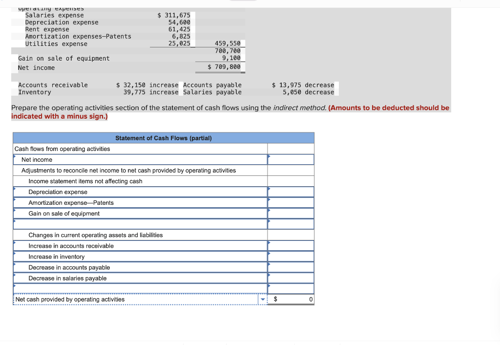Select the Amortization expense—Patents amount field
The width and height of the screenshot is (500, 345).
click(291, 202)
